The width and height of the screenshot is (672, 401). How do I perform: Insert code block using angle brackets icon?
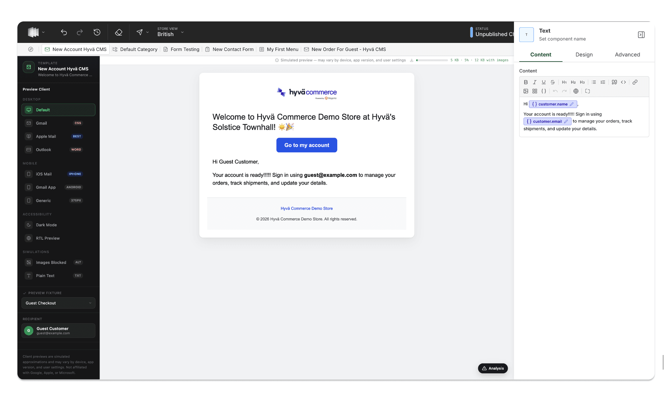623,82
